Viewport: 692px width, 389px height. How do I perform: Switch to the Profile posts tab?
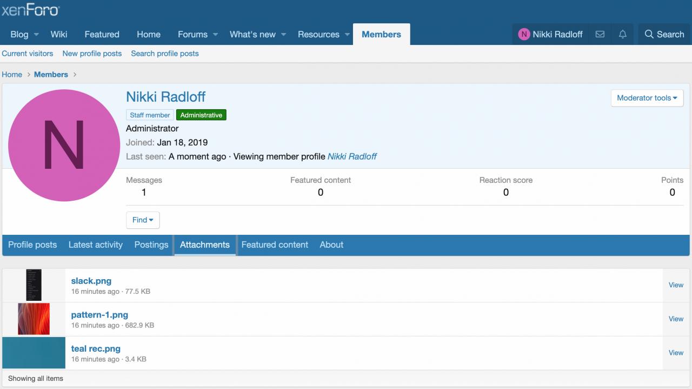32,245
